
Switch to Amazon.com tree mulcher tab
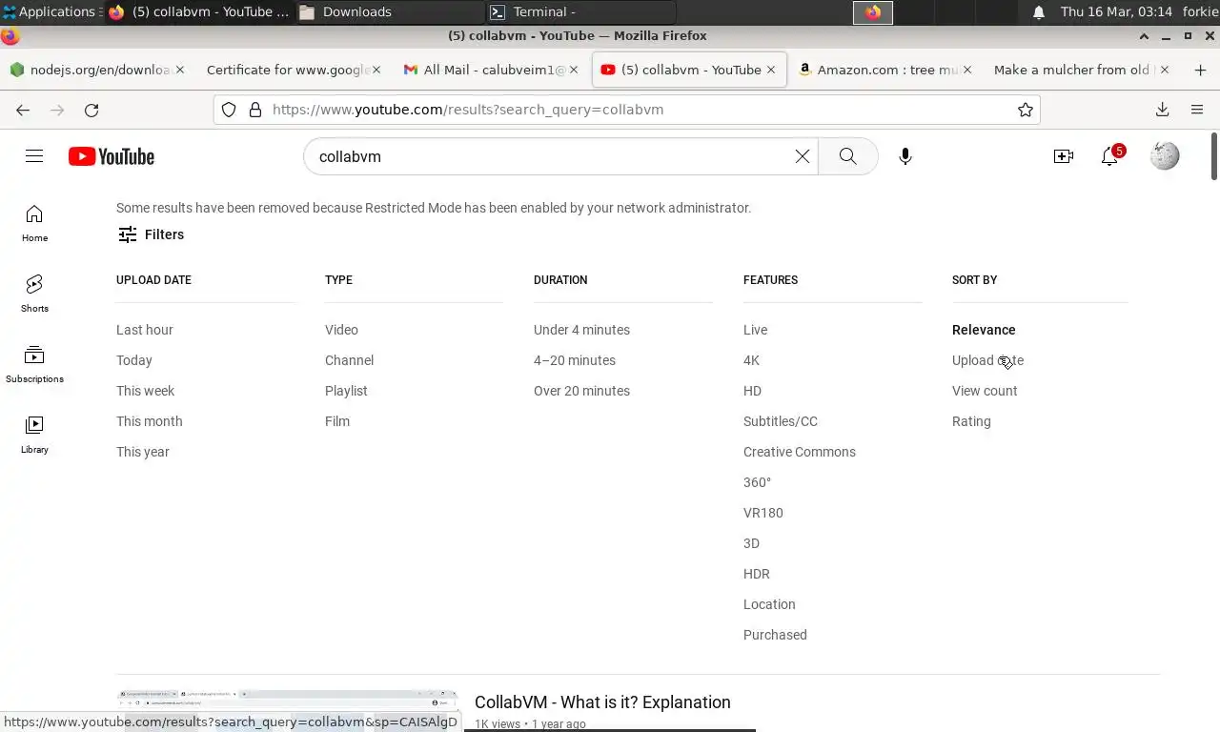pyautogui.click(x=885, y=70)
